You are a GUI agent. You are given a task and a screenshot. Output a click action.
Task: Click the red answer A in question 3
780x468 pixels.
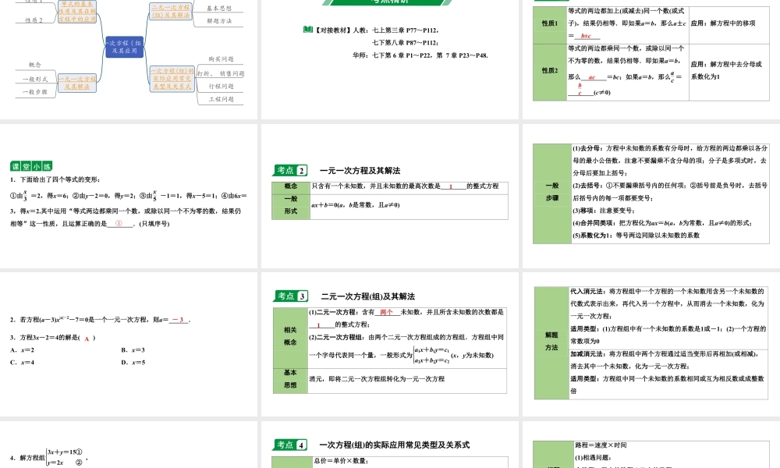click(x=89, y=338)
